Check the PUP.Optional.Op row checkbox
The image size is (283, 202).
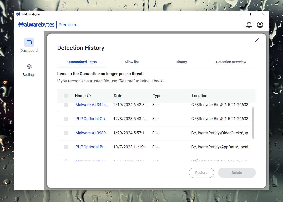pos(66,119)
